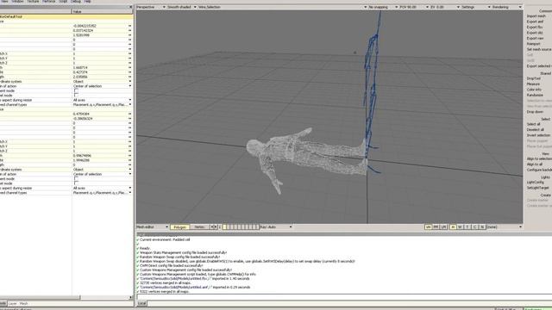
Task: Open the Smooth shaded dropdown
Action: (x=182, y=7)
